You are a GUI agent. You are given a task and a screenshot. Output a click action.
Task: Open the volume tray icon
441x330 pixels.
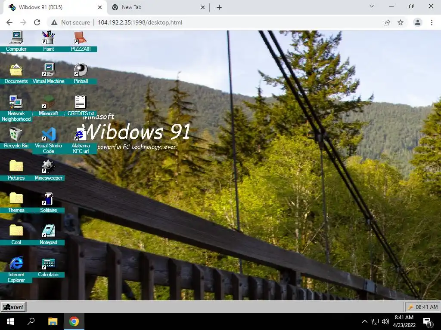(x=385, y=321)
